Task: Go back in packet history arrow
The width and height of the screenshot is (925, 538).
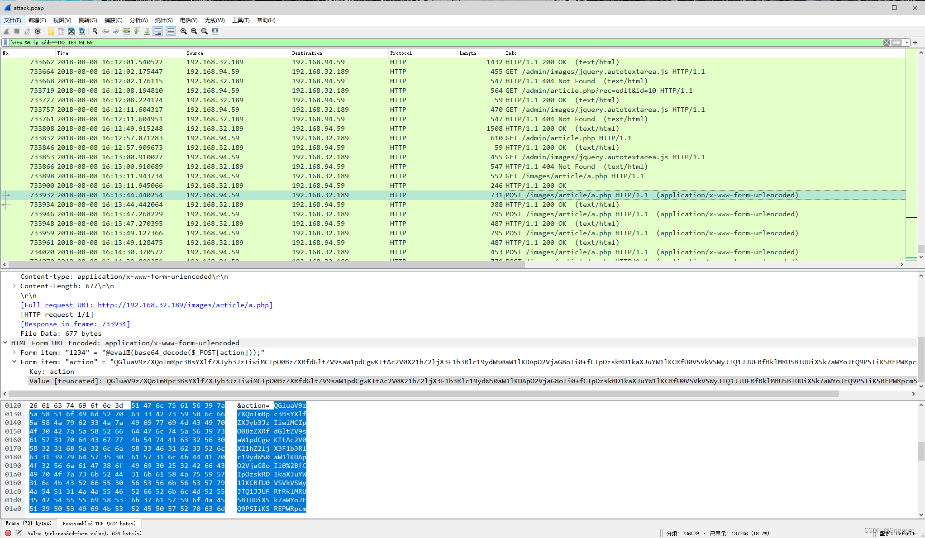Action: [105, 31]
